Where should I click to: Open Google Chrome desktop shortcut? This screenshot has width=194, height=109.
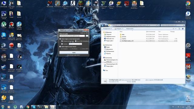coord(188,5)
